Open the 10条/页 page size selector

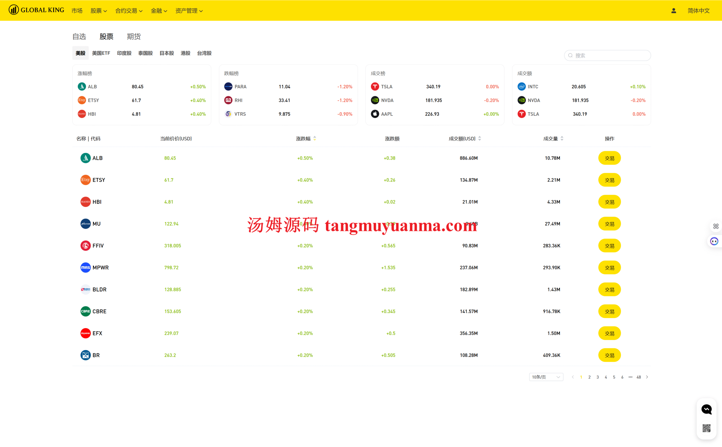coord(546,377)
